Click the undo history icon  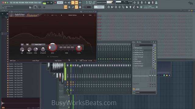click(x=134, y=3)
